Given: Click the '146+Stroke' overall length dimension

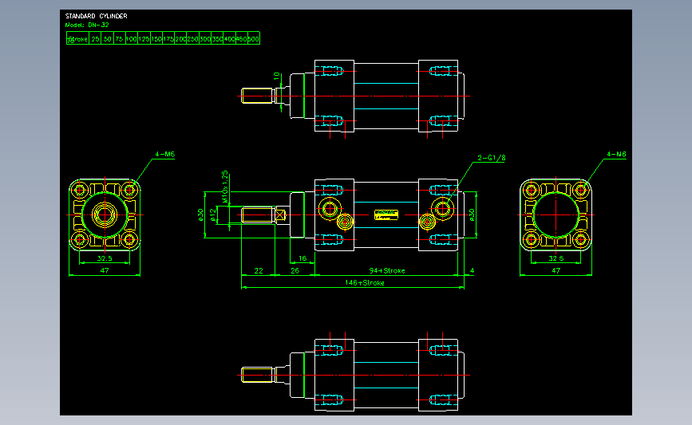Looking at the screenshot, I should click(365, 282).
